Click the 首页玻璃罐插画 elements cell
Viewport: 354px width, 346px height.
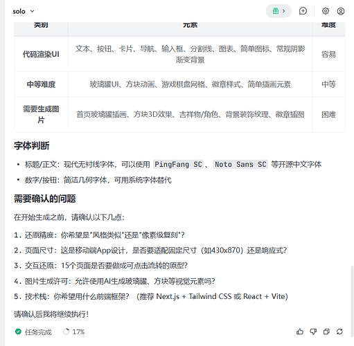191,114
